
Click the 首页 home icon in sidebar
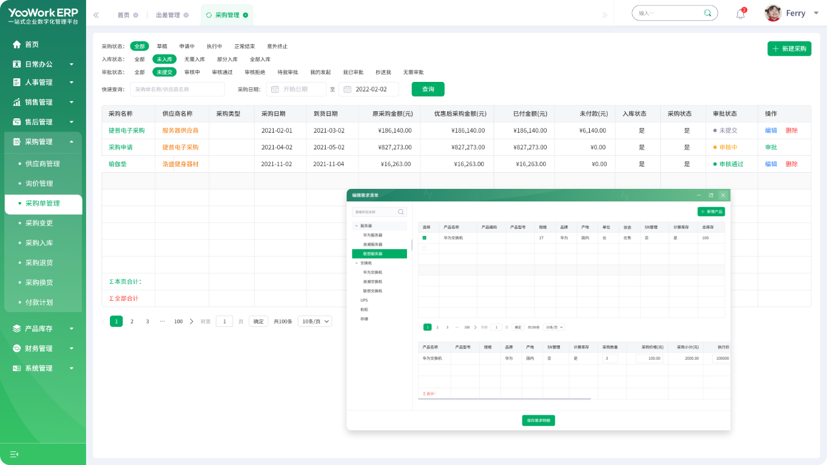[x=17, y=44]
